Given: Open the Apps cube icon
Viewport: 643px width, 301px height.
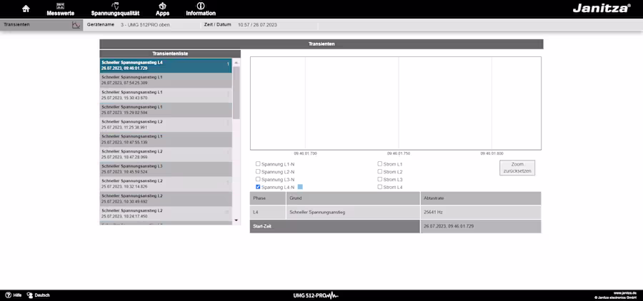Looking at the screenshot, I should (x=162, y=6).
